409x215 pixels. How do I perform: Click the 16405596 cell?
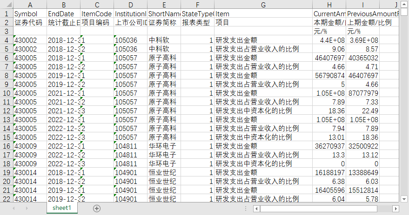pyautogui.click(x=329, y=190)
